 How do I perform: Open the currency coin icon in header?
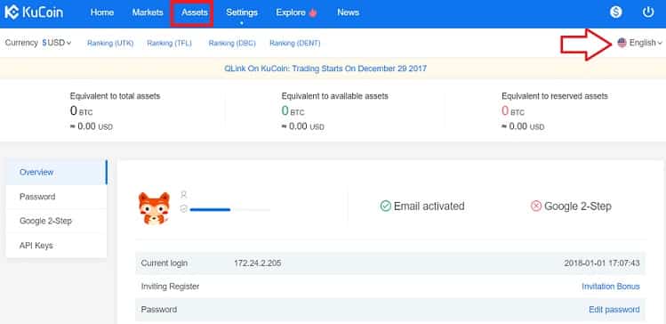click(x=616, y=12)
